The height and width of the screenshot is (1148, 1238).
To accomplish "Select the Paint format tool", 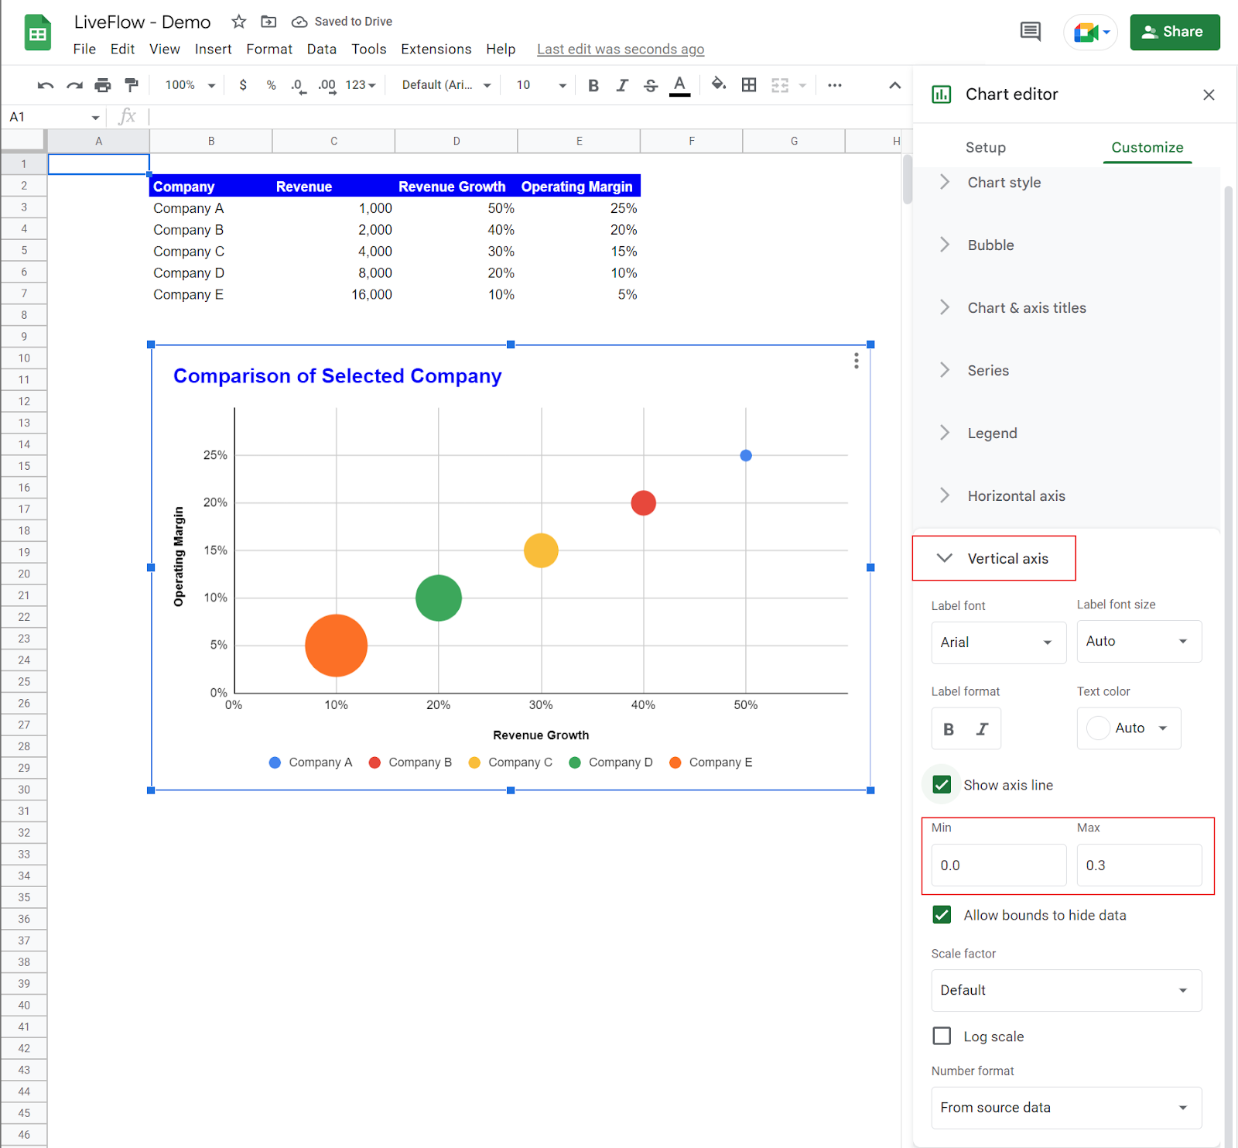I will tap(132, 85).
